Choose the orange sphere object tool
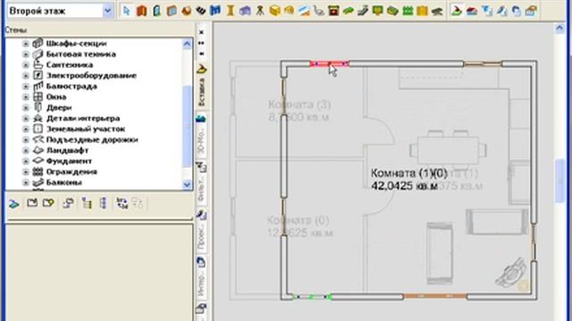Viewport: 572px width, 321px height. 187,11
